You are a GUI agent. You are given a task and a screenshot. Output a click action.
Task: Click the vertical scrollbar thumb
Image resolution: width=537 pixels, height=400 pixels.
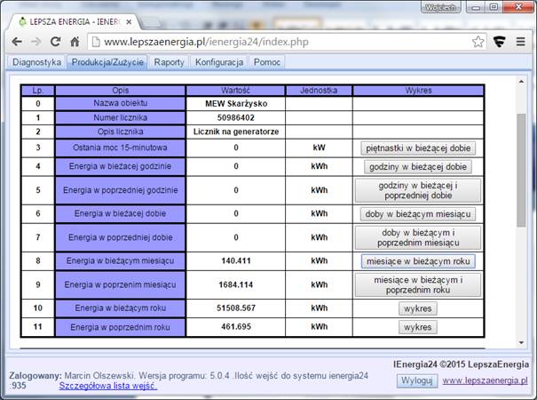[x=521, y=170]
